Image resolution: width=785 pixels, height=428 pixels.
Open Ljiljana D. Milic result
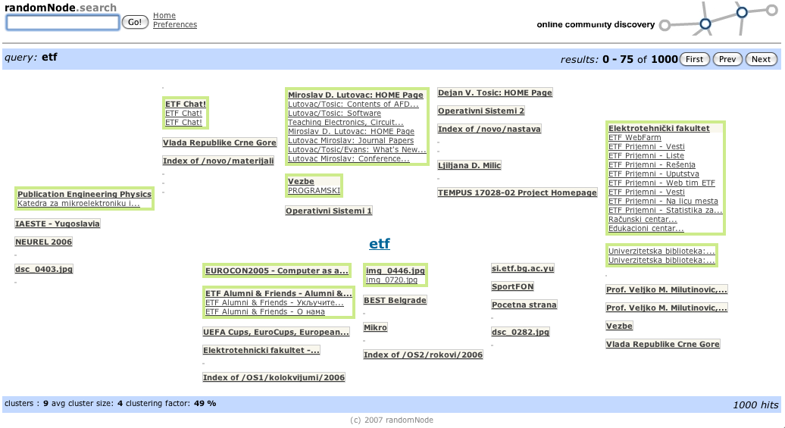(x=470, y=166)
